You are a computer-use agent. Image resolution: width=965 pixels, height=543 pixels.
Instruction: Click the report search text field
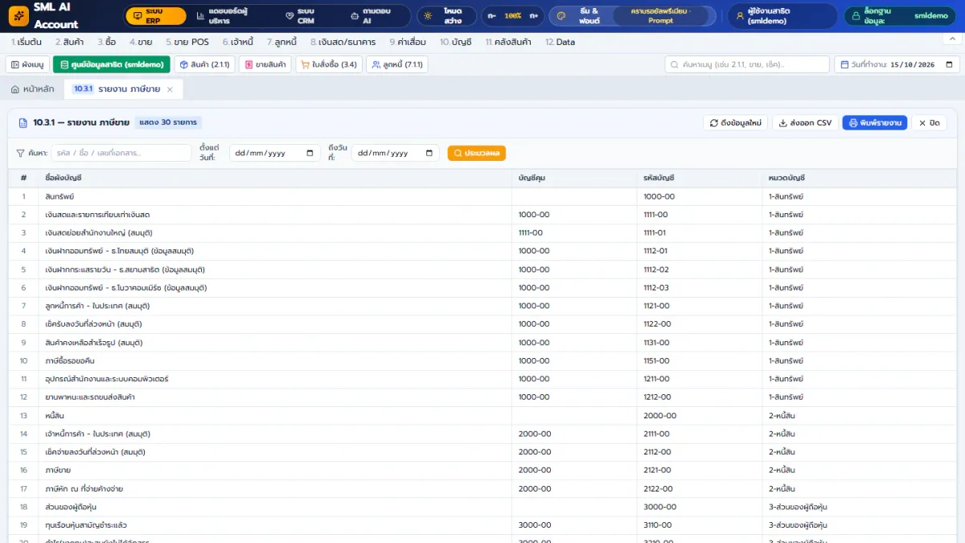tap(121, 153)
